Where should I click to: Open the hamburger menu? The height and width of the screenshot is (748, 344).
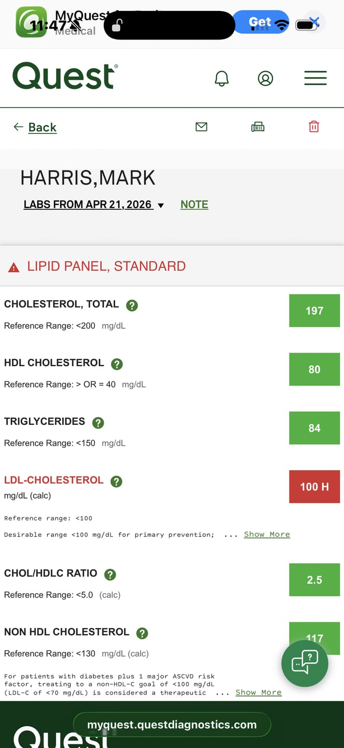coord(315,78)
